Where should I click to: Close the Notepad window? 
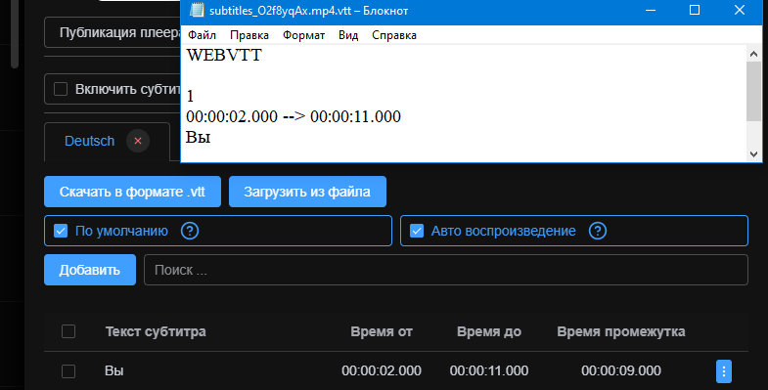740,11
